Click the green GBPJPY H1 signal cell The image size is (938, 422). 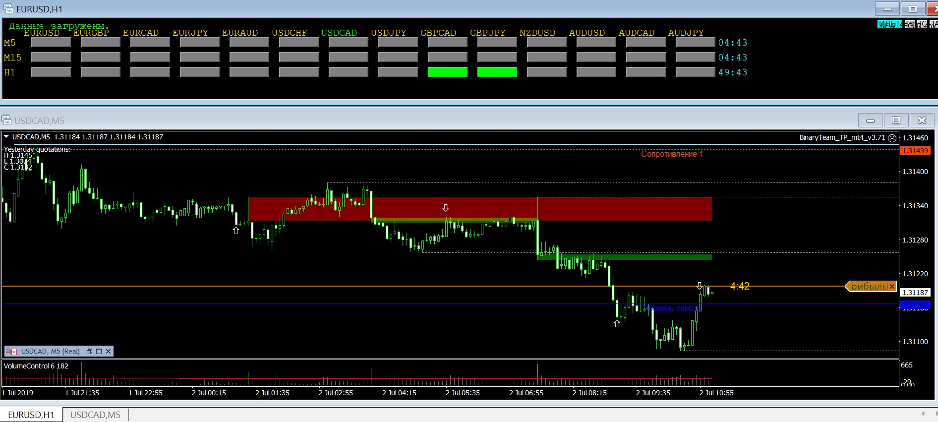[497, 72]
